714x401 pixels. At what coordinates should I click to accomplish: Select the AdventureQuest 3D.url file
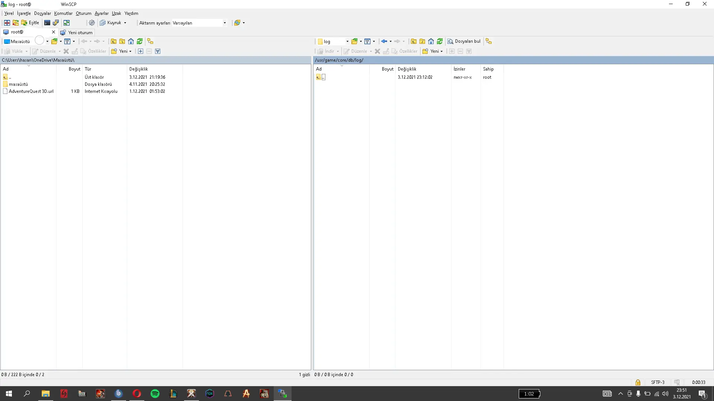click(31, 91)
